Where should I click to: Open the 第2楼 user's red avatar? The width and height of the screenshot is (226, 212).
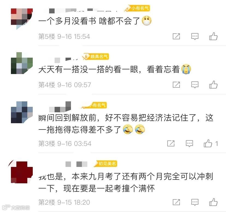pos(22,172)
